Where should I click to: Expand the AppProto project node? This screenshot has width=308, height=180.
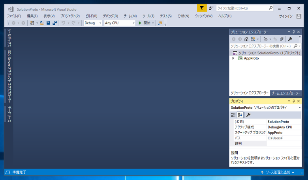pos(233,58)
